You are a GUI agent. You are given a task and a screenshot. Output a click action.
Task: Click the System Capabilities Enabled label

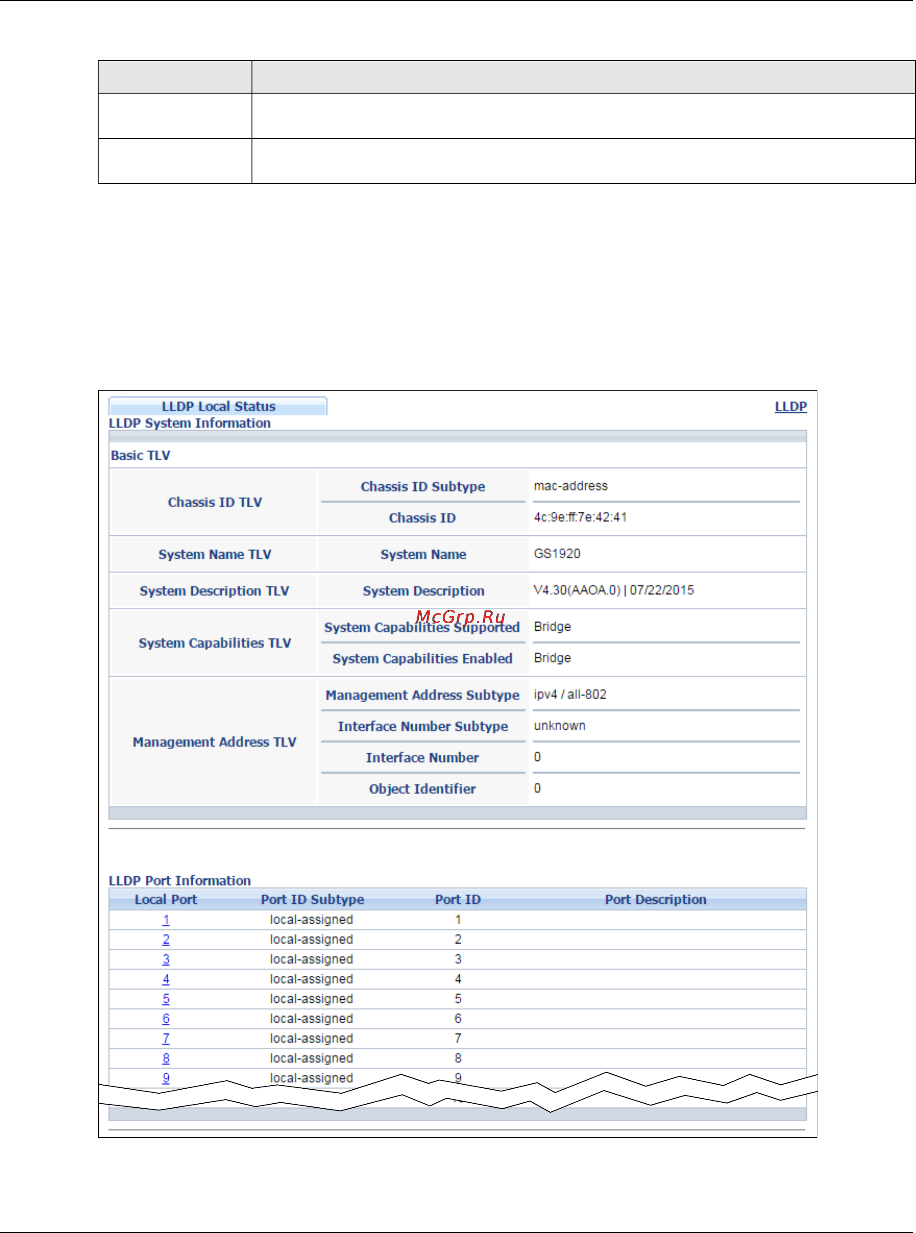click(422, 658)
